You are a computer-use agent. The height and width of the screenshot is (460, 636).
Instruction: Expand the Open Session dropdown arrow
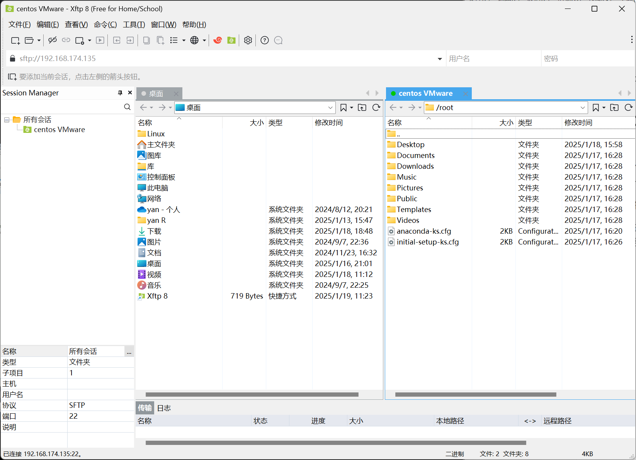click(39, 40)
